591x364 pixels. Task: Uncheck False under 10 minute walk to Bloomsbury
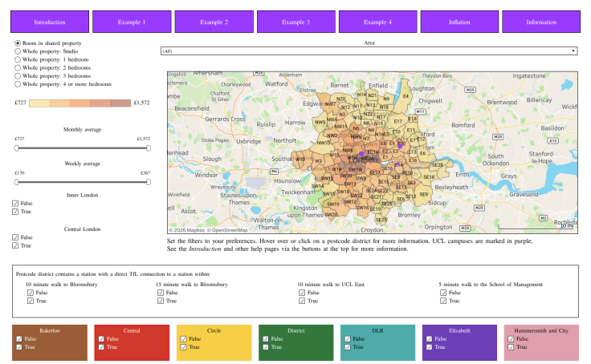pyautogui.click(x=31, y=293)
